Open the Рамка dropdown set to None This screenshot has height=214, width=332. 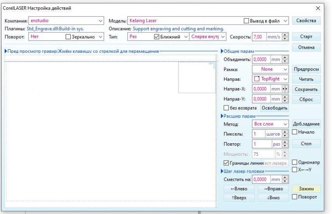[x=270, y=69]
